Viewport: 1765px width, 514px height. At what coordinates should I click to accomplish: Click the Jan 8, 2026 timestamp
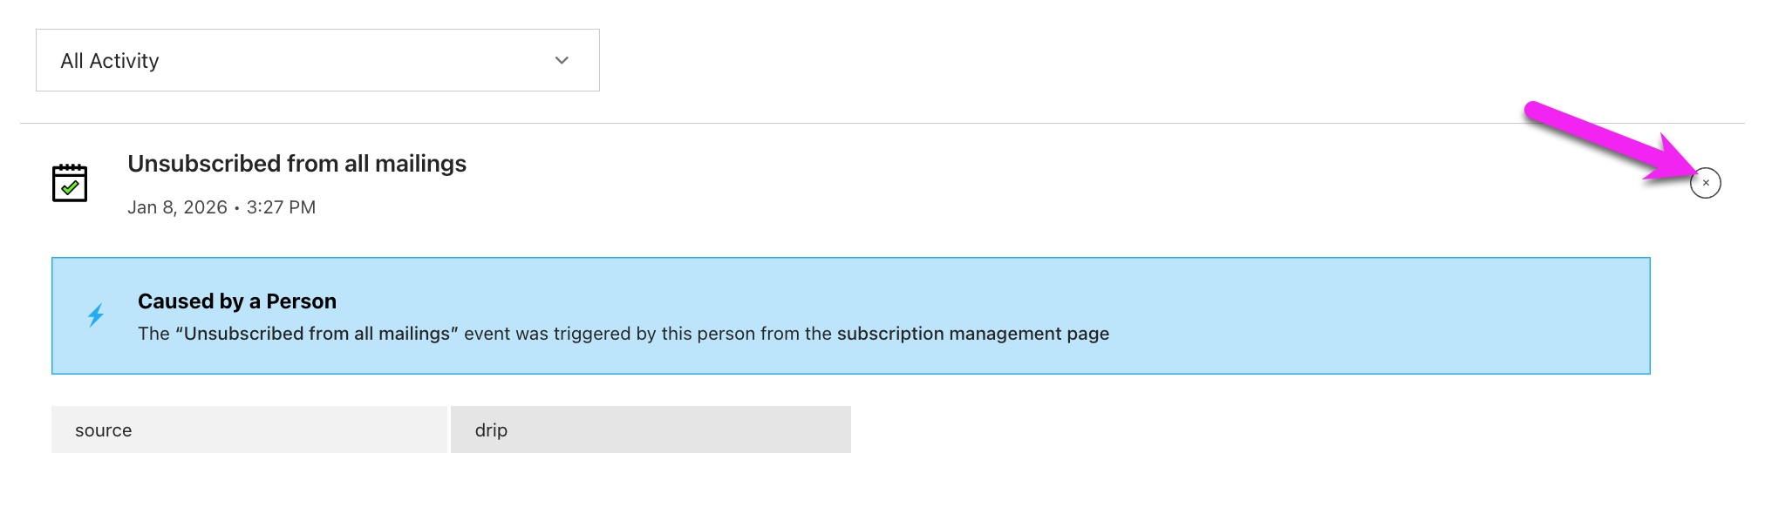click(x=177, y=207)
